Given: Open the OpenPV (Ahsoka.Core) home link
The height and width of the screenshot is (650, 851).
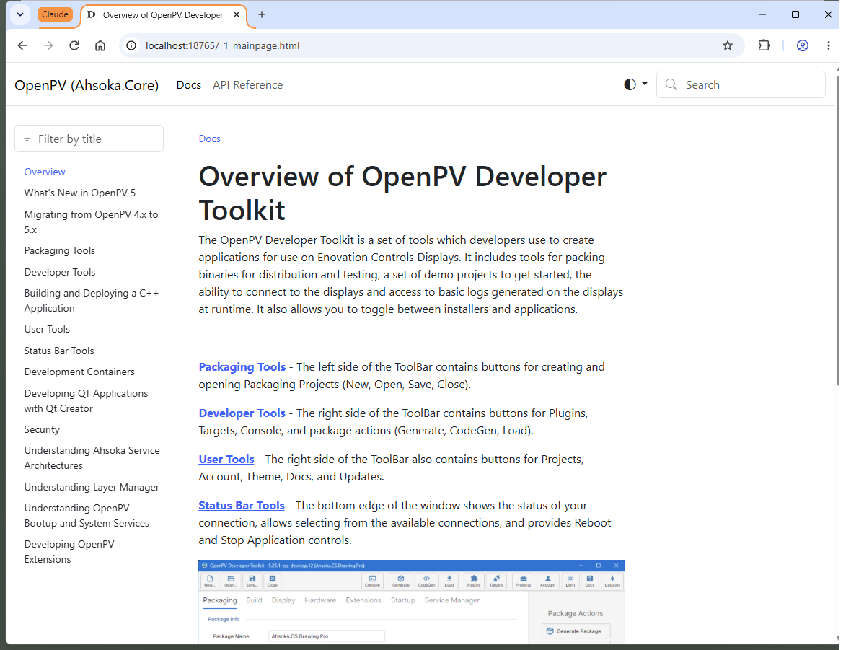Looking at the screenshot, I should point(87,85).
